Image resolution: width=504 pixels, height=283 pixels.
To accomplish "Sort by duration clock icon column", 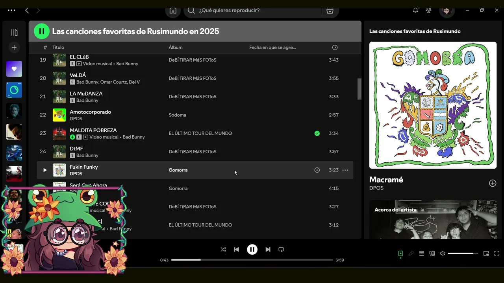I will point(335,48).
